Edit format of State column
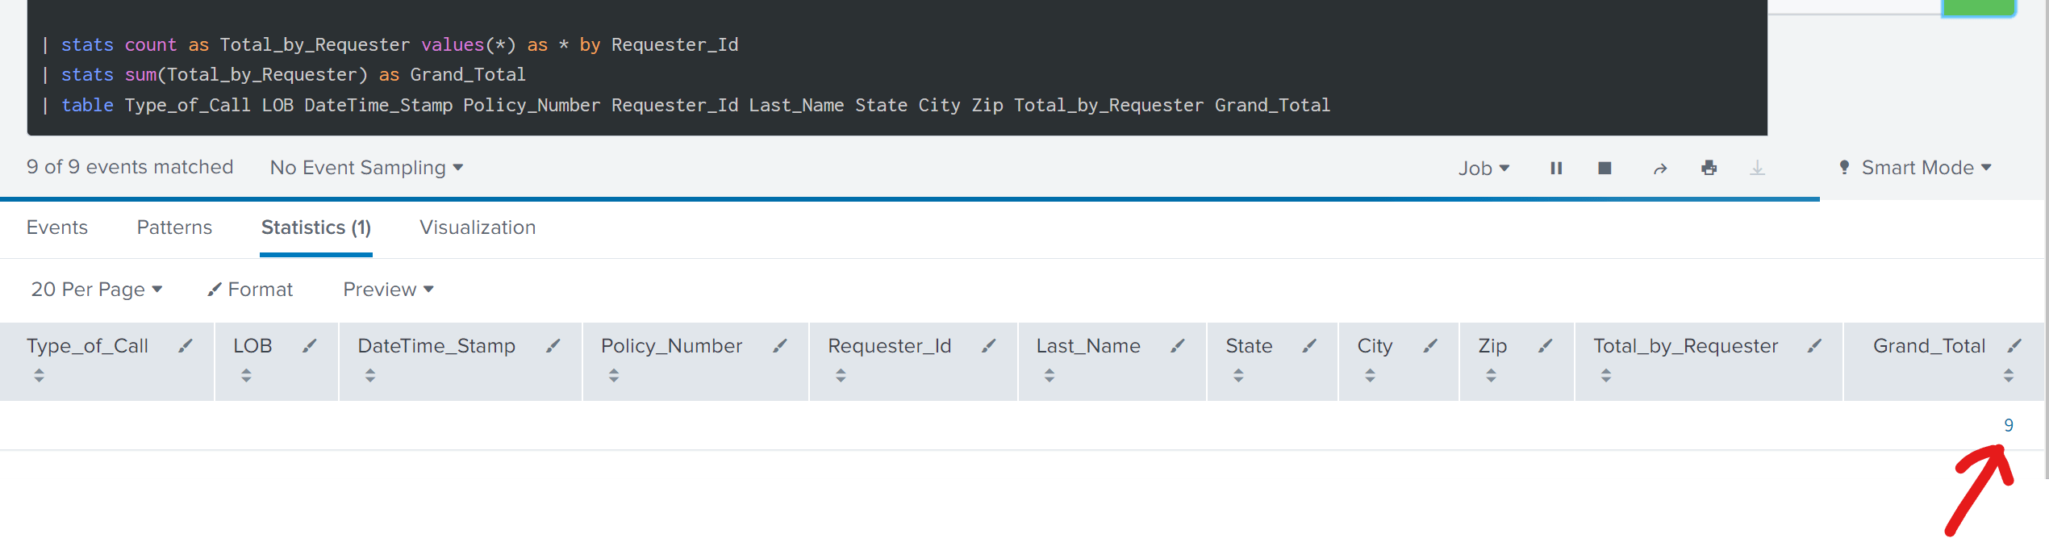 point(1309,346)
